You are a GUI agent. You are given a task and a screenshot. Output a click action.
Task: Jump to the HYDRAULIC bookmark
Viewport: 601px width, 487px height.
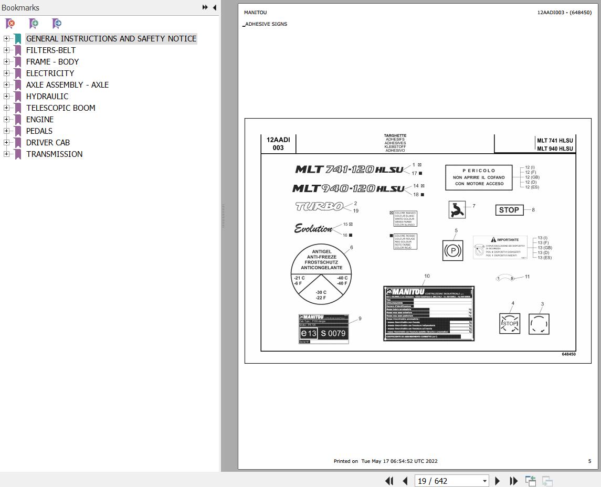click(47, 96)
